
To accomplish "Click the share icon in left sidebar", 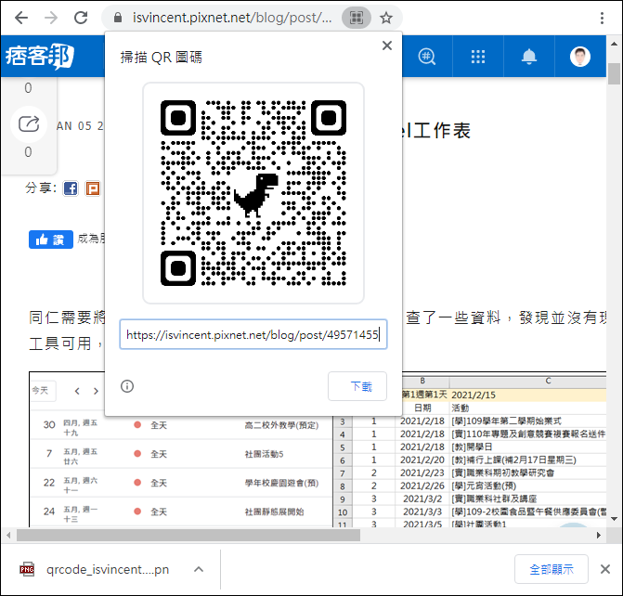I will [29, 124].
